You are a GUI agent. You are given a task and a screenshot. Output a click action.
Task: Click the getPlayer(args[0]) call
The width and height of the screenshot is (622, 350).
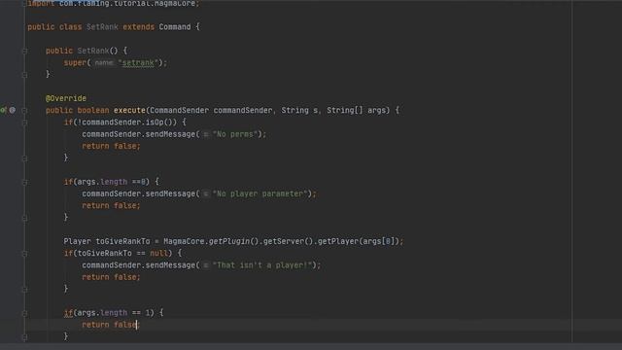[359, 241]
